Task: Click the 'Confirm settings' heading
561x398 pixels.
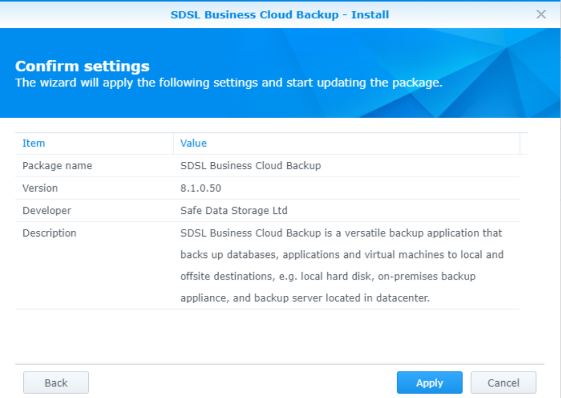Action: (x=82, y=66)
